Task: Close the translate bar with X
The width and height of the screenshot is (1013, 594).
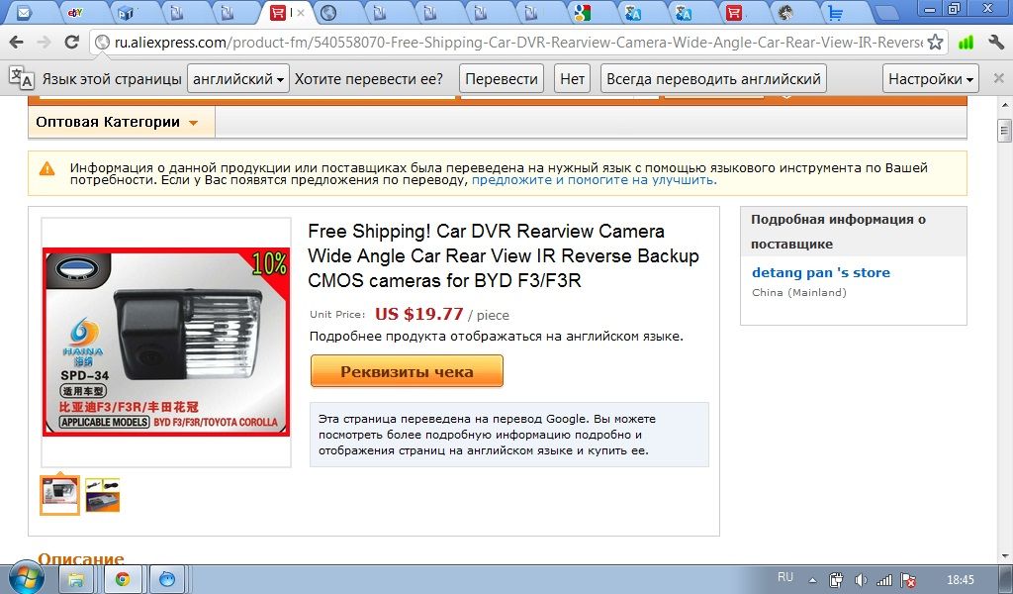Action: coord(998,78)
